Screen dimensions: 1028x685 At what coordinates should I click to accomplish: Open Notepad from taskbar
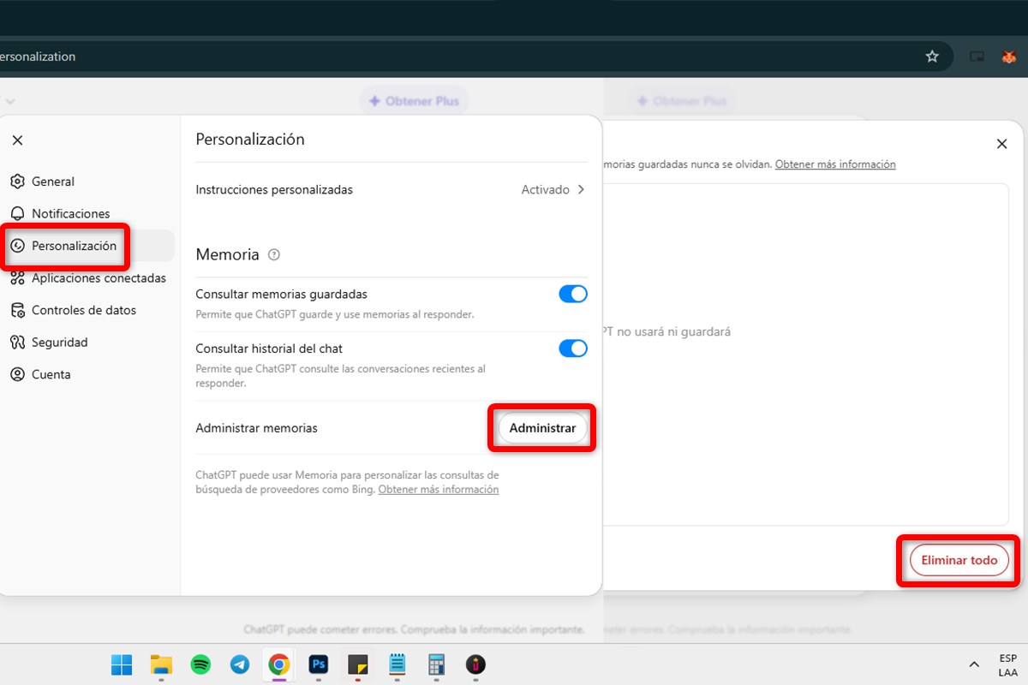(397, 664)
